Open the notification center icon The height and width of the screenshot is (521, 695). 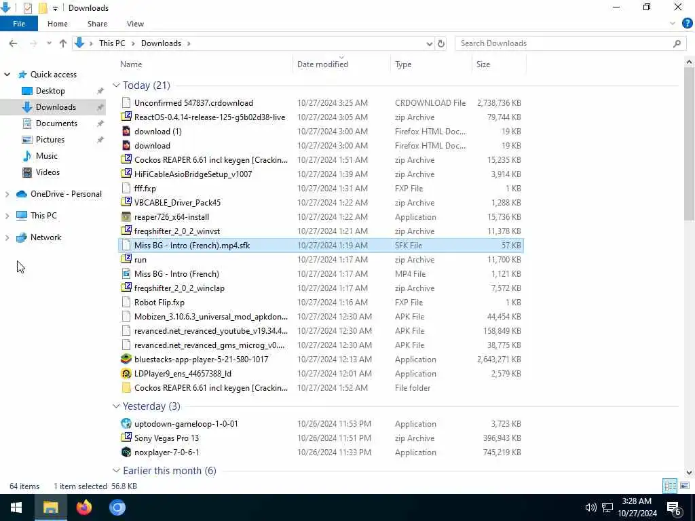[674, 507]
